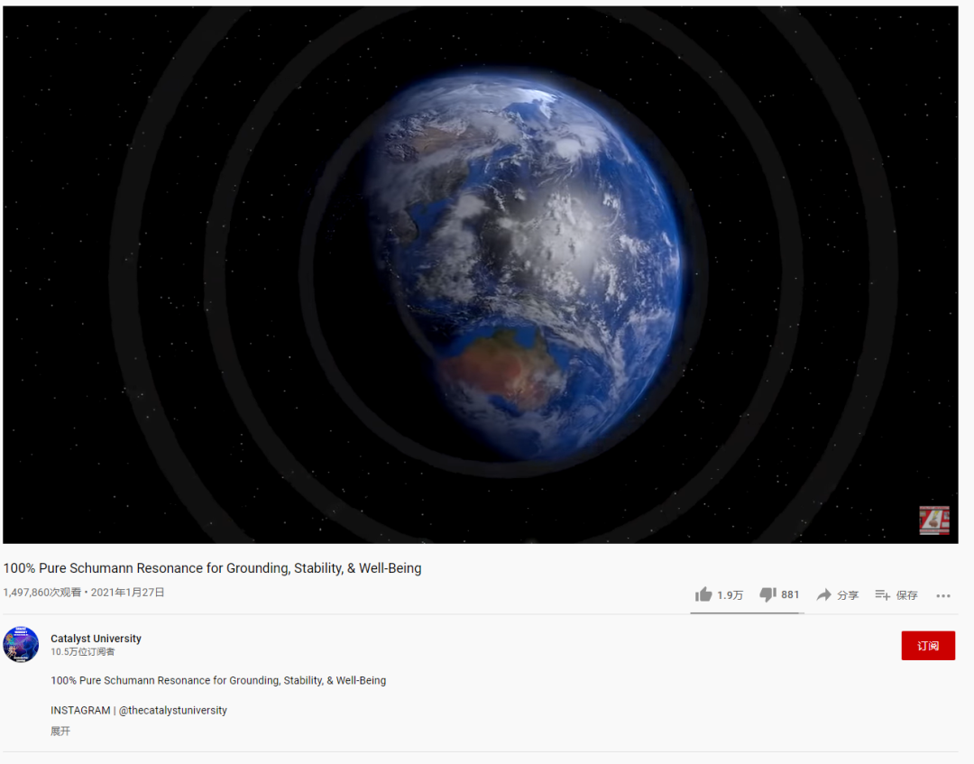Expand the description with 展开
The image size is (974, 764).
click(x=60, y=732)
